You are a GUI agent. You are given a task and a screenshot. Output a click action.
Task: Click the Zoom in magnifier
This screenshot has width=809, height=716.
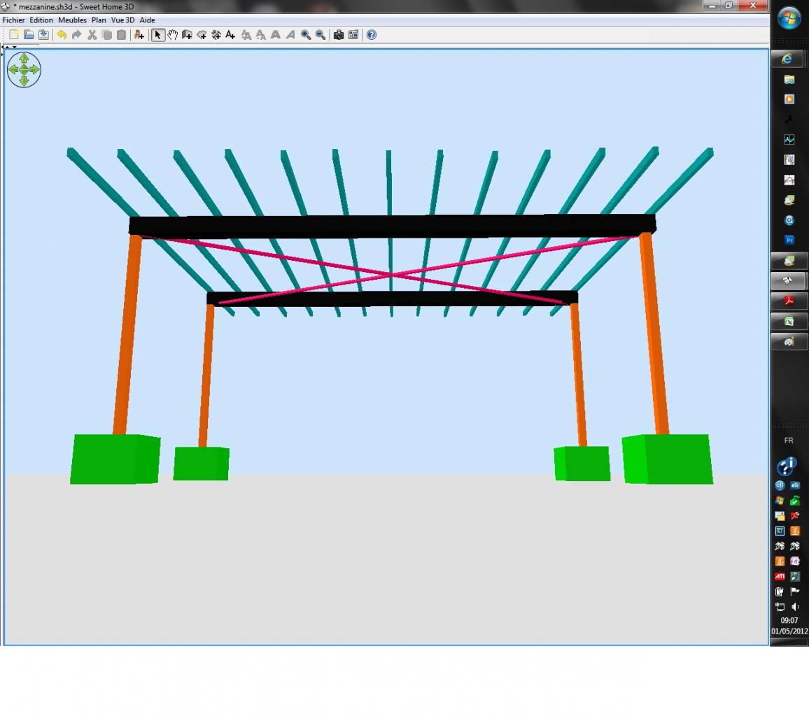306,35
